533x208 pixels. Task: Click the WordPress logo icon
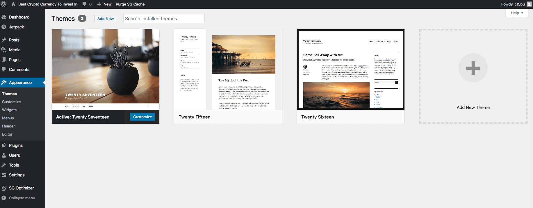point(4,4)
